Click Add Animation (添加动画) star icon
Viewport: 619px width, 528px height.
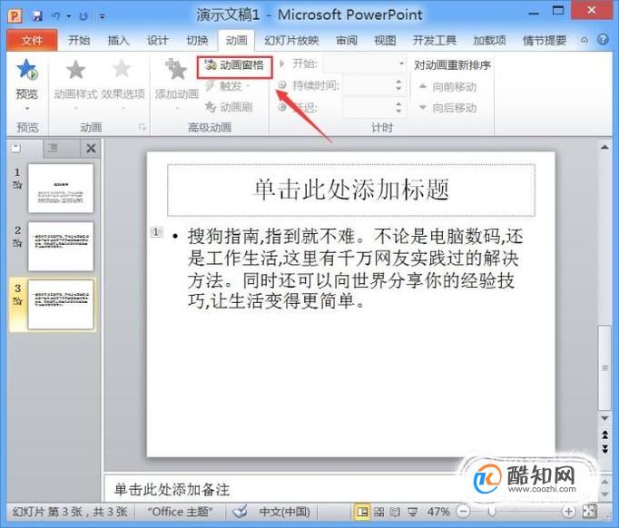click(x=176, y=70)
